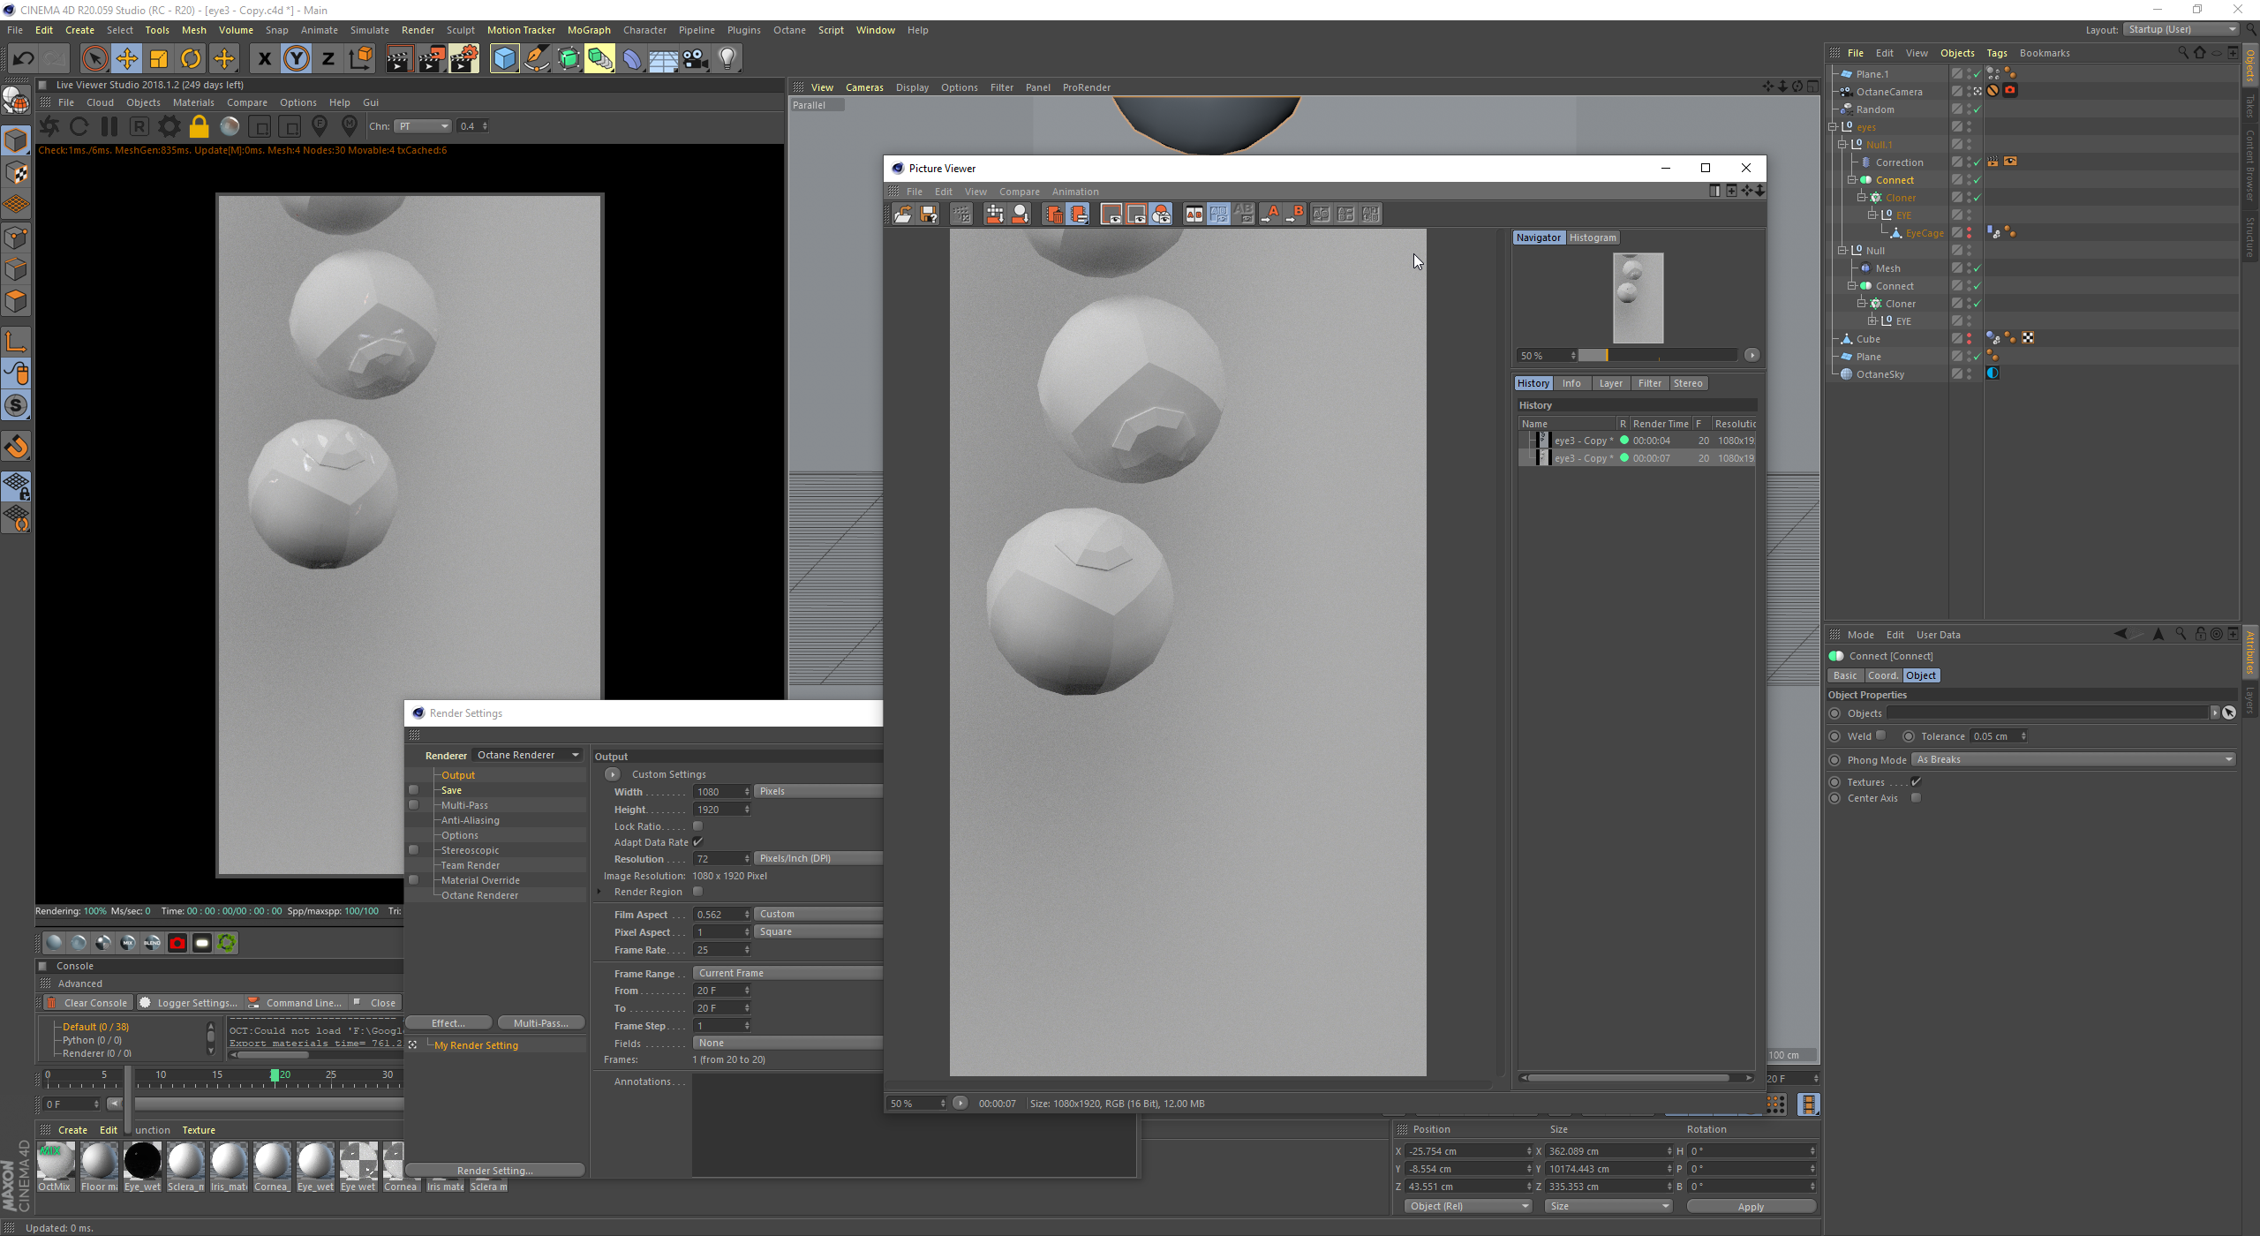Screen dimensions: 2260x1236
Task: Click the Clear Console button
Action: [x=87, y=1003]
